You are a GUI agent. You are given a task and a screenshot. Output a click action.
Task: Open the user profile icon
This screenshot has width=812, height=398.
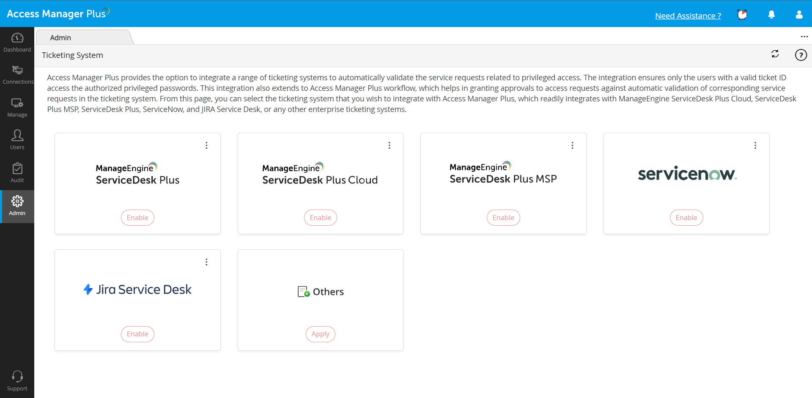click(x=799, y=15)
